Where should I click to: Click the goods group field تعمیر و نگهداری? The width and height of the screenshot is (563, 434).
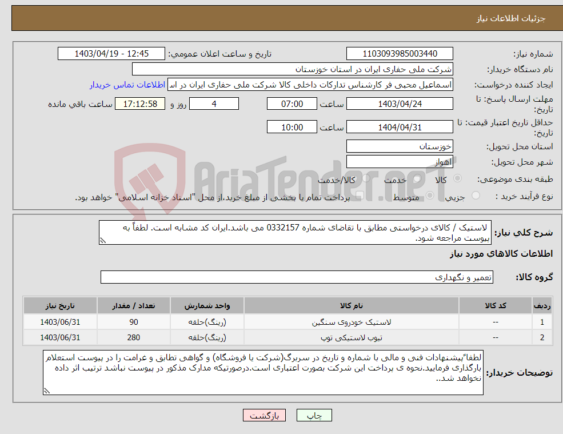(x=297, y=277)
